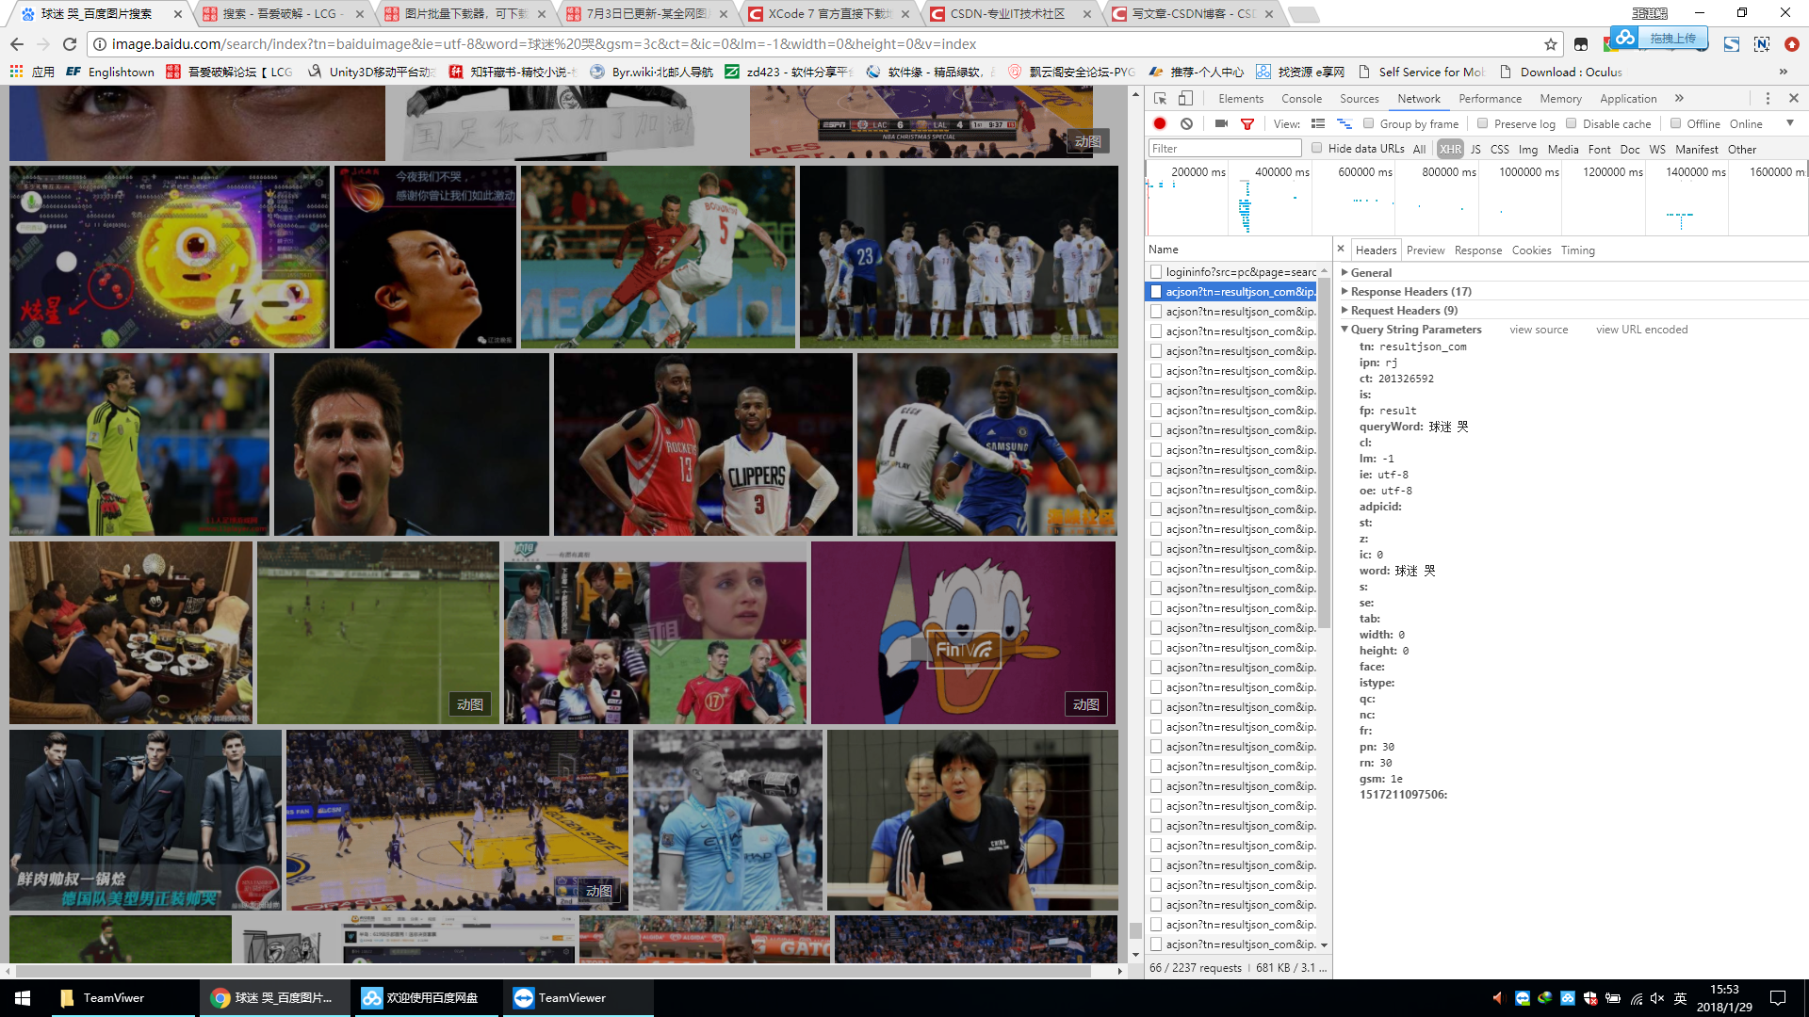Click the capture screenshots camera icon

1221,123
